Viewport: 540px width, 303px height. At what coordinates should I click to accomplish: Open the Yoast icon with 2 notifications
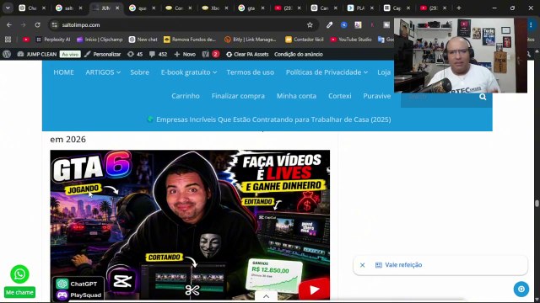pyautogui.click(x=211, y=54)
